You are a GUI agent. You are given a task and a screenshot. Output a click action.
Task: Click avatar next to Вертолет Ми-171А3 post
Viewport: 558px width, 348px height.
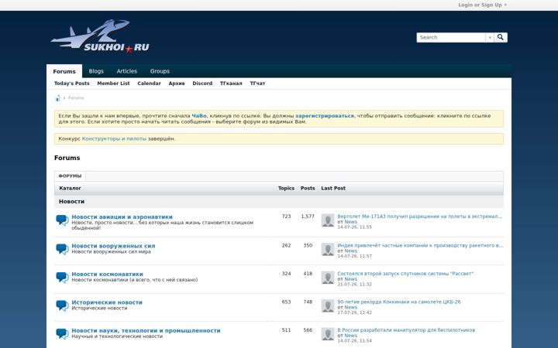coord(328,220)
